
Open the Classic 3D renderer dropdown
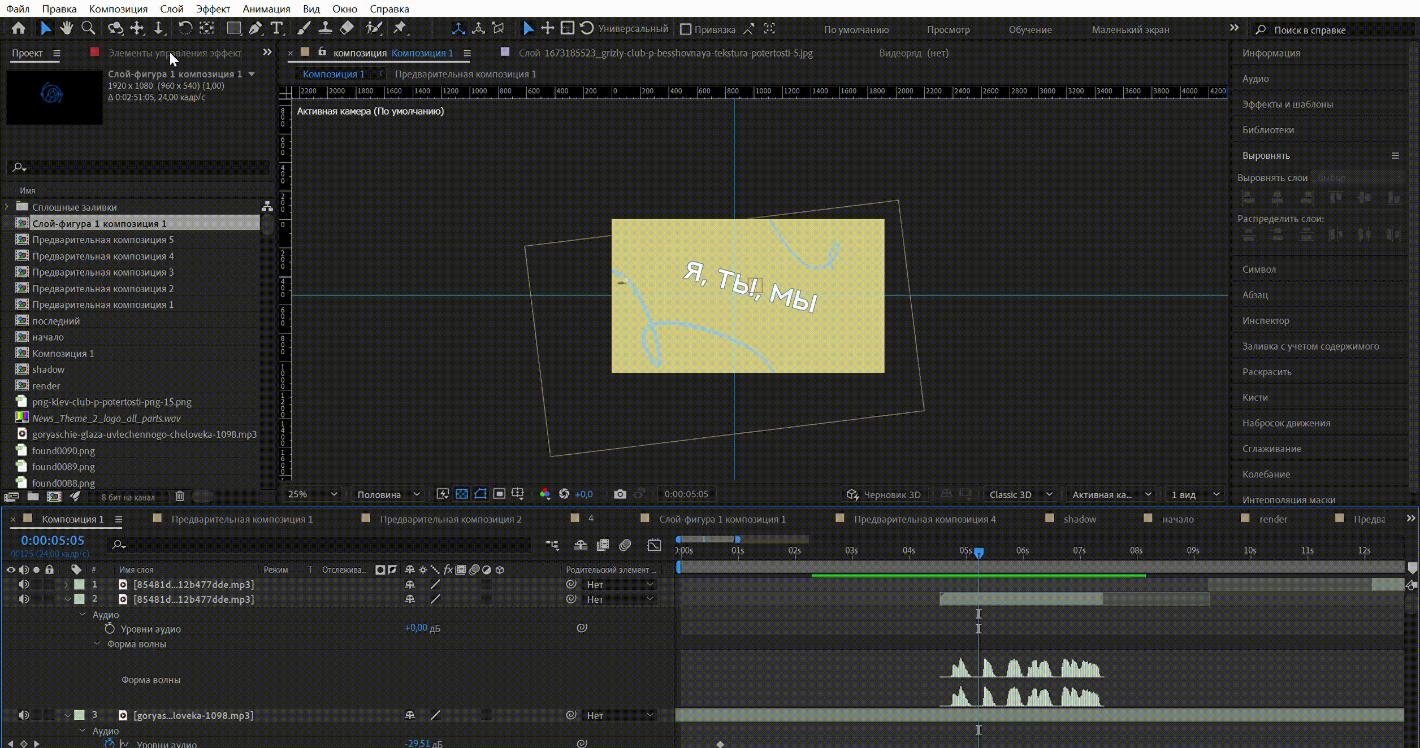tap(1020, 494)
